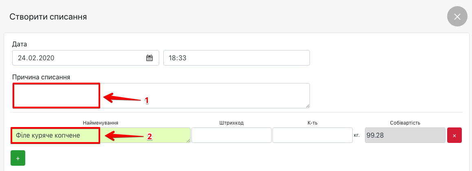Viewport: 472px width, 171px height.
Task: Click the date field showing 24.02.2020
Action: tap(77, 58)
